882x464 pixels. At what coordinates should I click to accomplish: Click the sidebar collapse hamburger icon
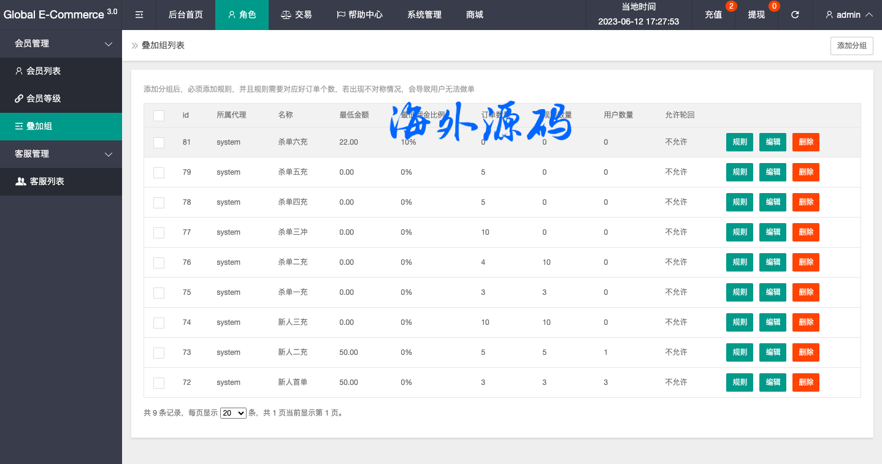pyautogui.click(x=139, y=15)
